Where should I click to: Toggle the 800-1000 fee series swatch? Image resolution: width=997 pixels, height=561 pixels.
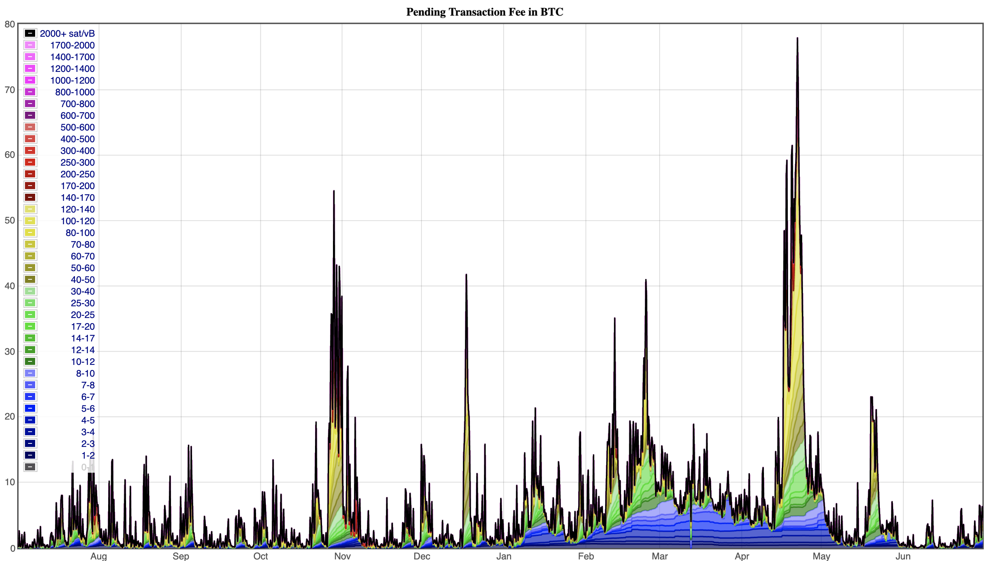30,92
